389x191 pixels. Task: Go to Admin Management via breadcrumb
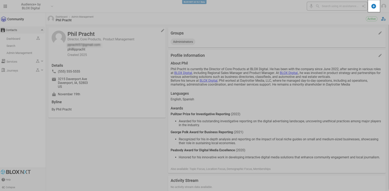83,17
